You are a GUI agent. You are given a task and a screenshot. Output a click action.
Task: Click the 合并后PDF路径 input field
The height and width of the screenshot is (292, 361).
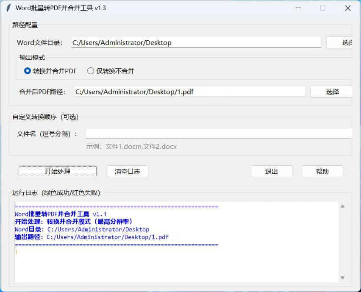click(189, 92)
